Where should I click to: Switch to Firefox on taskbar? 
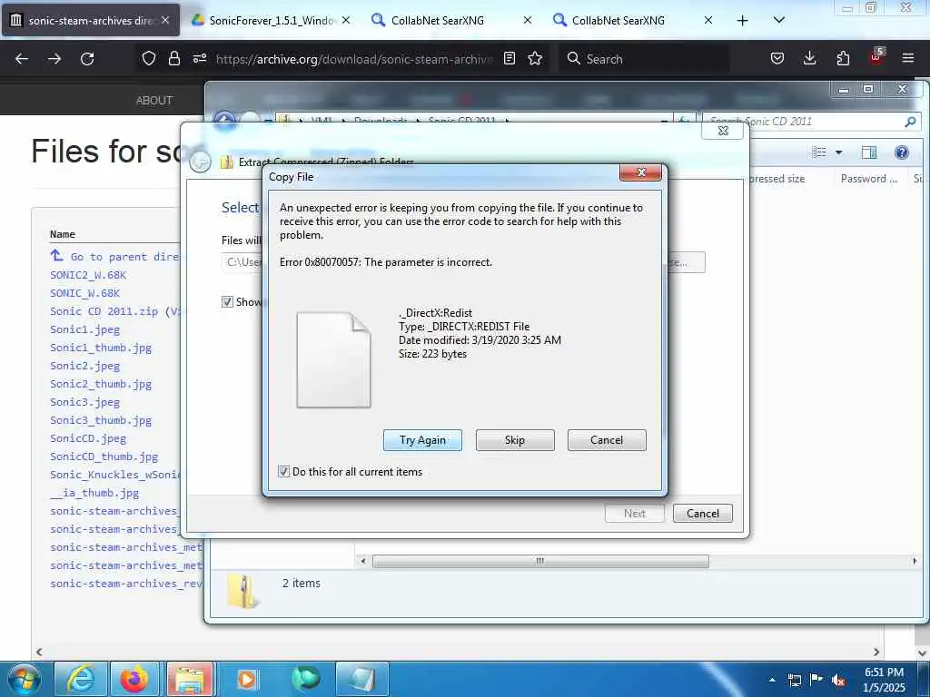point(134,679)
